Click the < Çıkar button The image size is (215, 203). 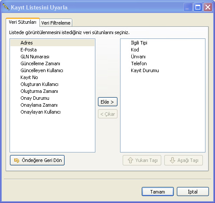point(107,114)
